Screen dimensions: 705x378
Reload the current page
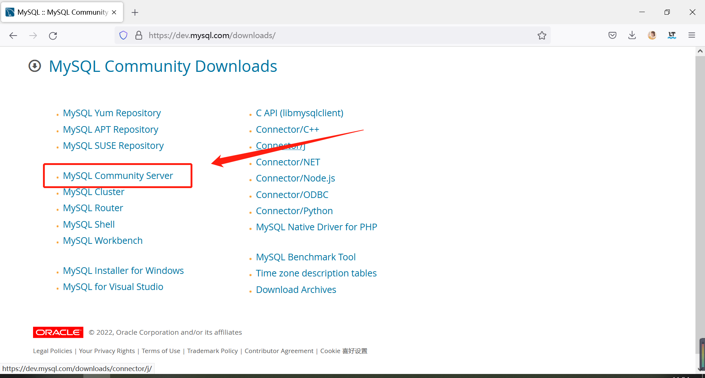53,36
